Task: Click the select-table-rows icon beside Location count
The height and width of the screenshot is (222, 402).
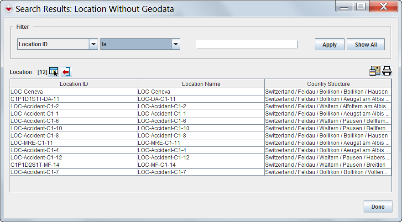Action: pos(54,72)
